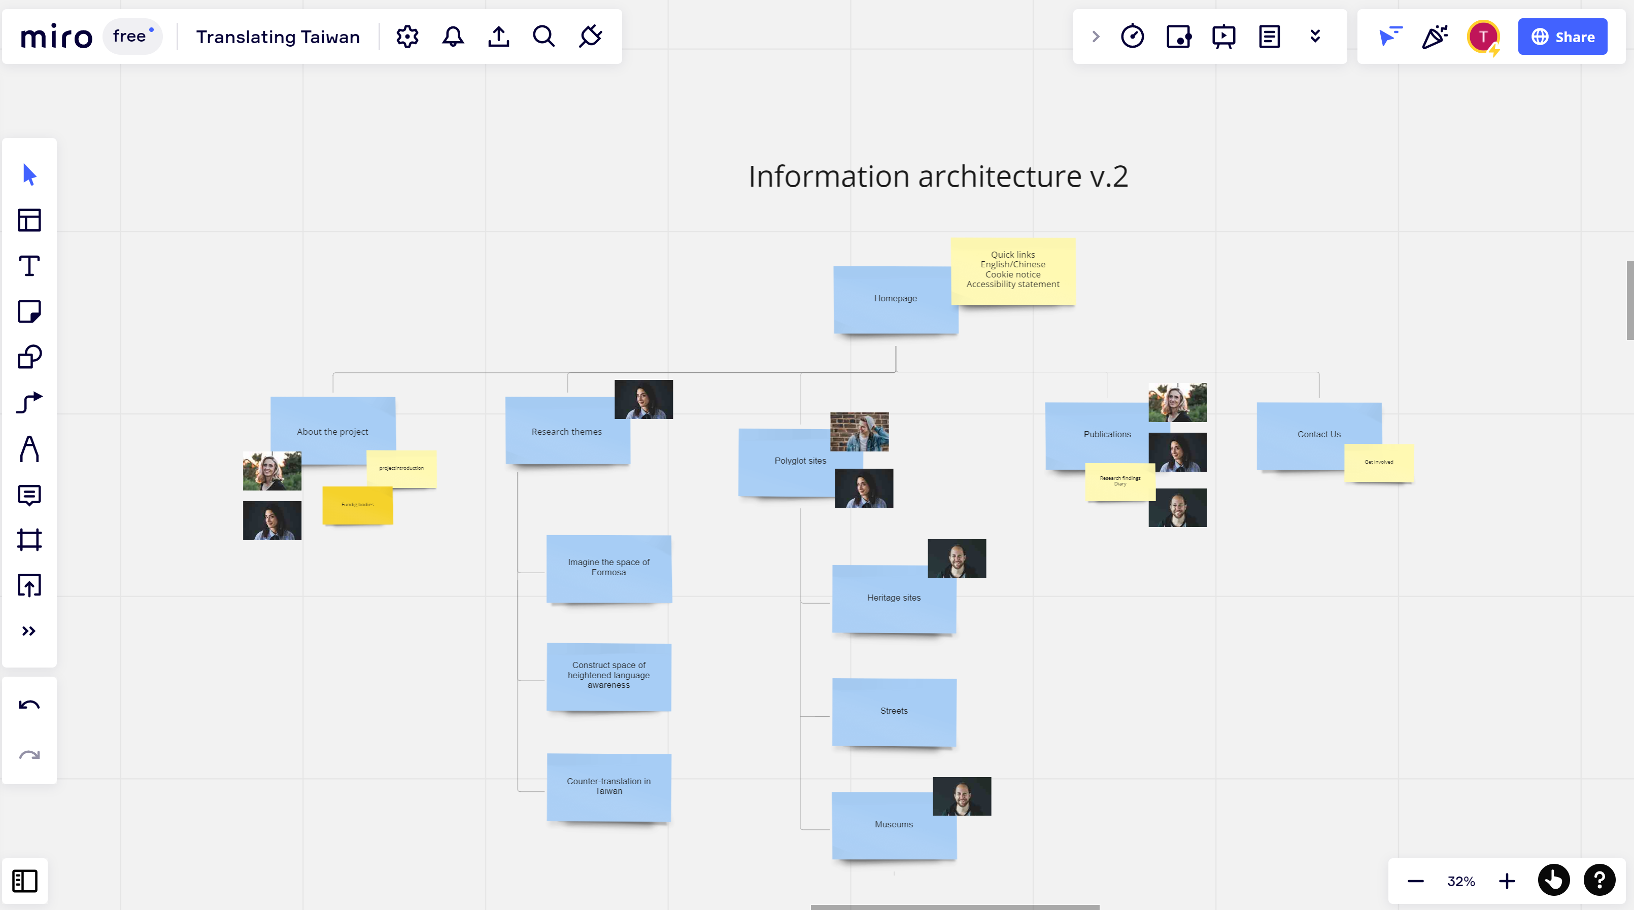The width and height of the screenshot is (1634, 910).
Task: Activate the Connection line tool
Action: pos(29,403)
